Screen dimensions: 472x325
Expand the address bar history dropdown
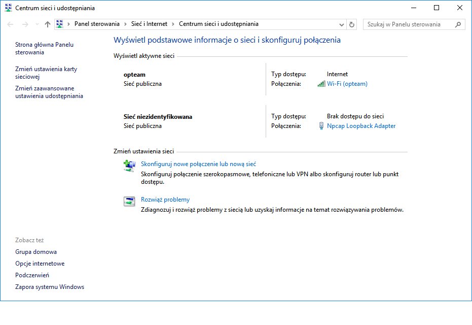341,24
